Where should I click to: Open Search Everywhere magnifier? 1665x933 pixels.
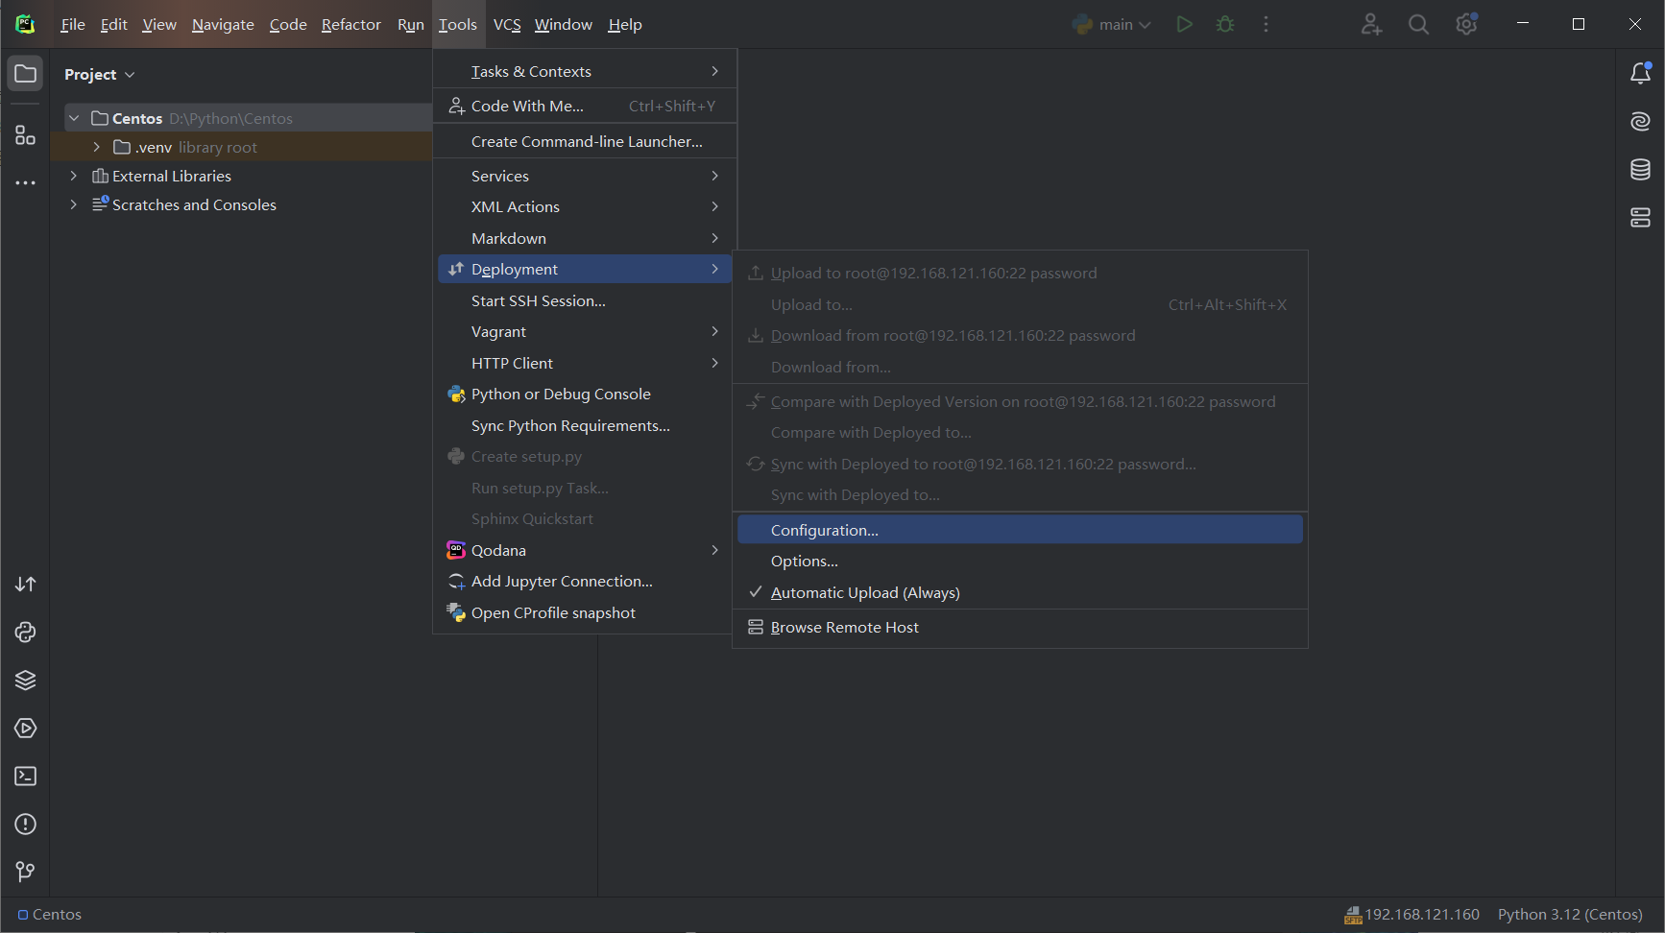(1418, 24)
